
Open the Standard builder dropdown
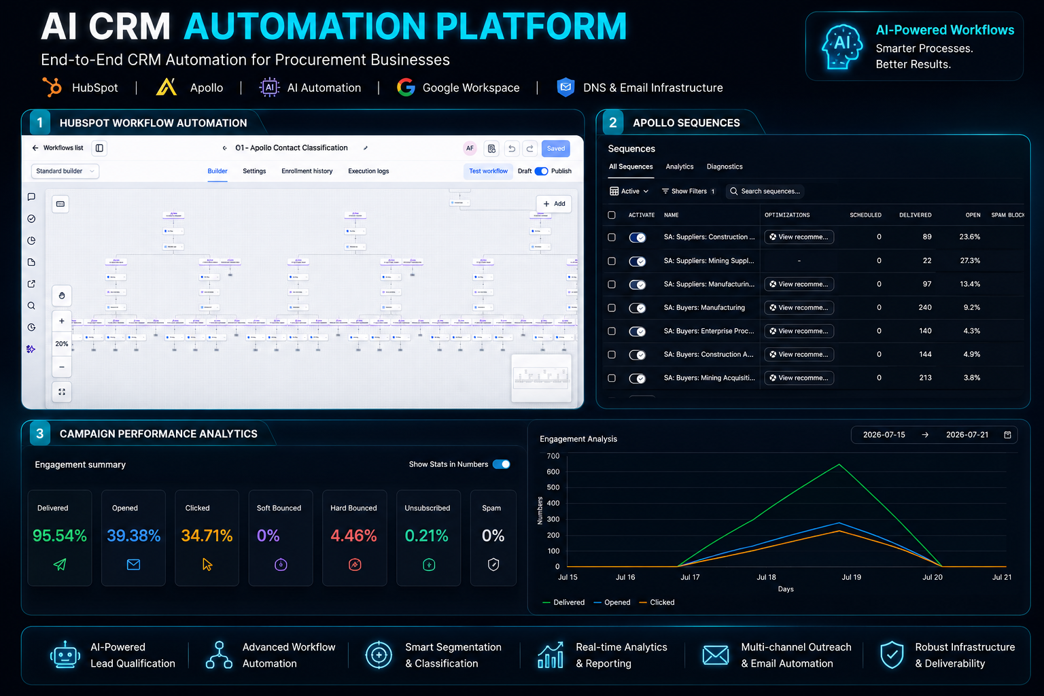click(65, 171)
